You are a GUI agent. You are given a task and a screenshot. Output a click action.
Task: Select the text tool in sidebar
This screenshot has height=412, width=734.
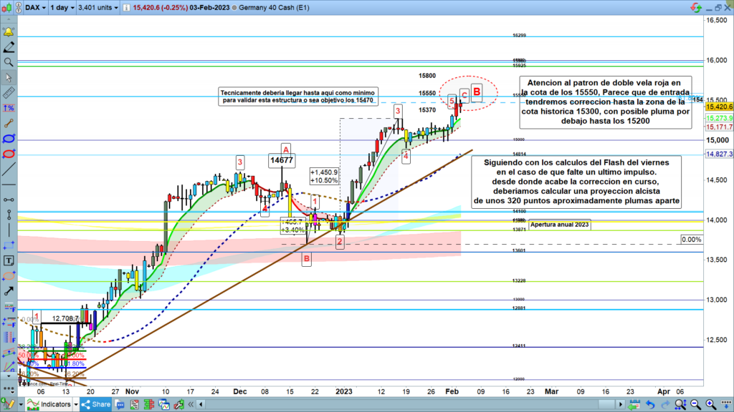click(9, 260)
